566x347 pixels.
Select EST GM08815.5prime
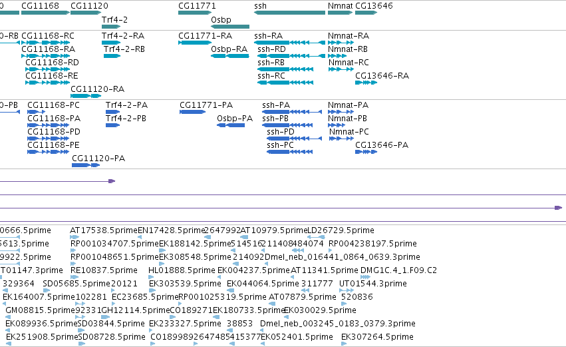[41, 310]
